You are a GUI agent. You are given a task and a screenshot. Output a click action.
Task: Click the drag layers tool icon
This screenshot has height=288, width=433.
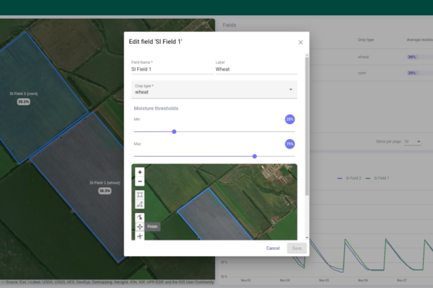[140, 227]
